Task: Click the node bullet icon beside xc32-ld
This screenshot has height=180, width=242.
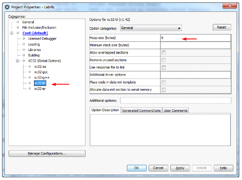Action: click(x=30, y=83)
